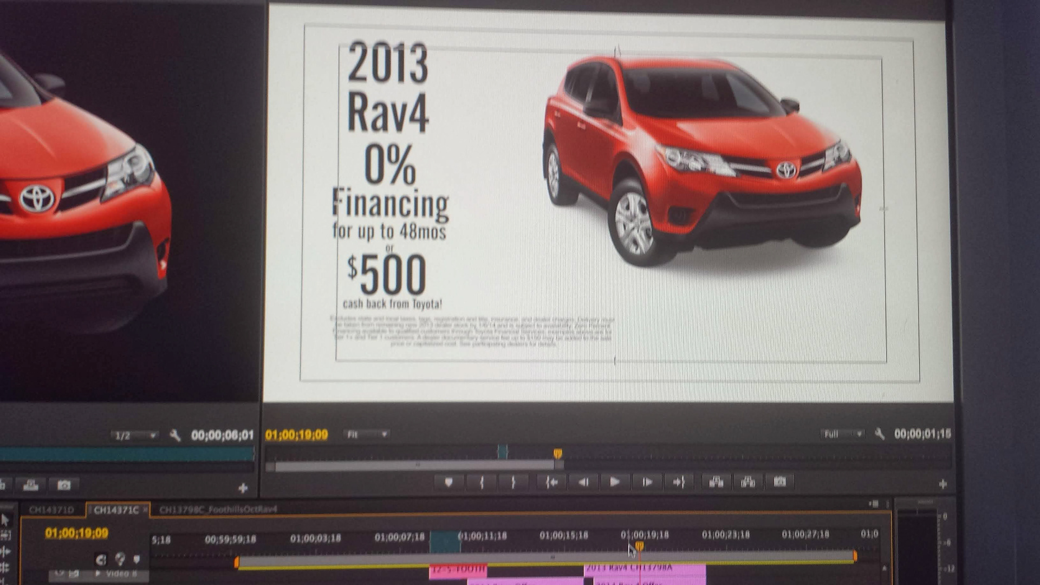This screenshot has width=1040, height=585.
Task: Click the timeline ruler playhead
Action: pyautogui.click(x=639, y=546)
